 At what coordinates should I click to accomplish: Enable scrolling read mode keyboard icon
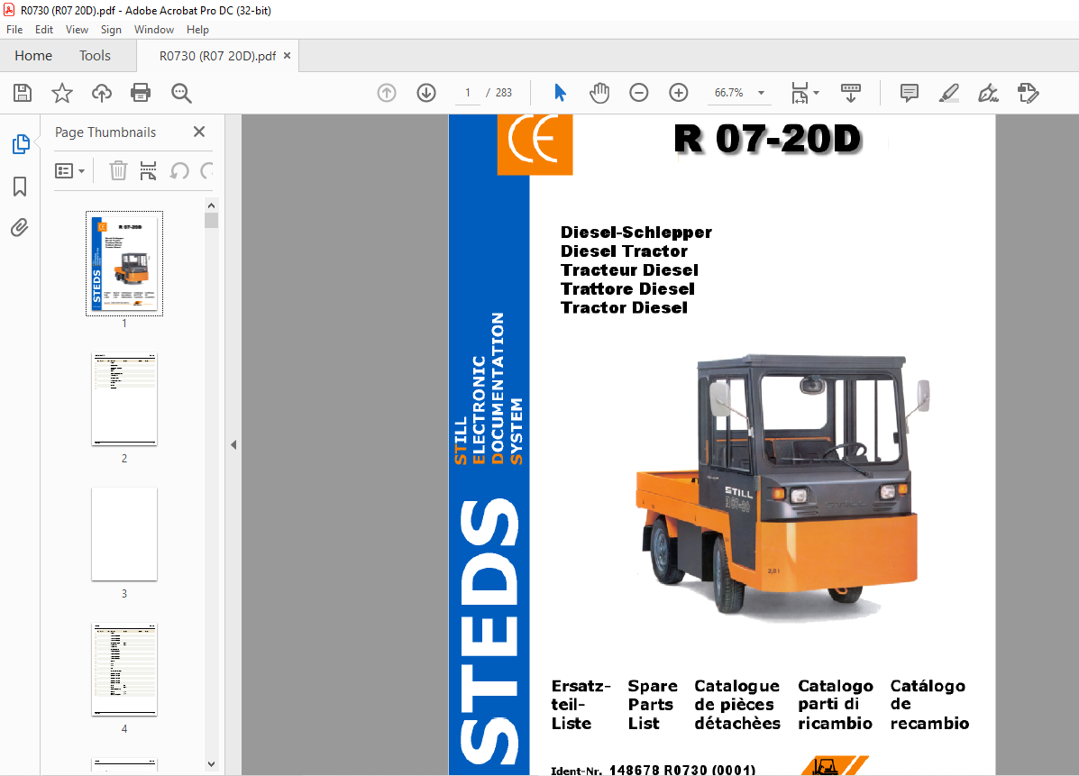click(851, 93)
